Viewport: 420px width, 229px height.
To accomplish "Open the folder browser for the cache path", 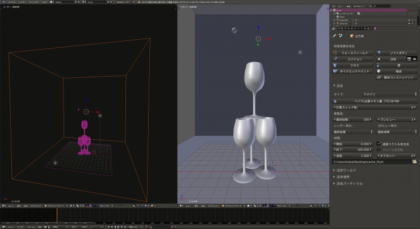I will pos(414,162).
